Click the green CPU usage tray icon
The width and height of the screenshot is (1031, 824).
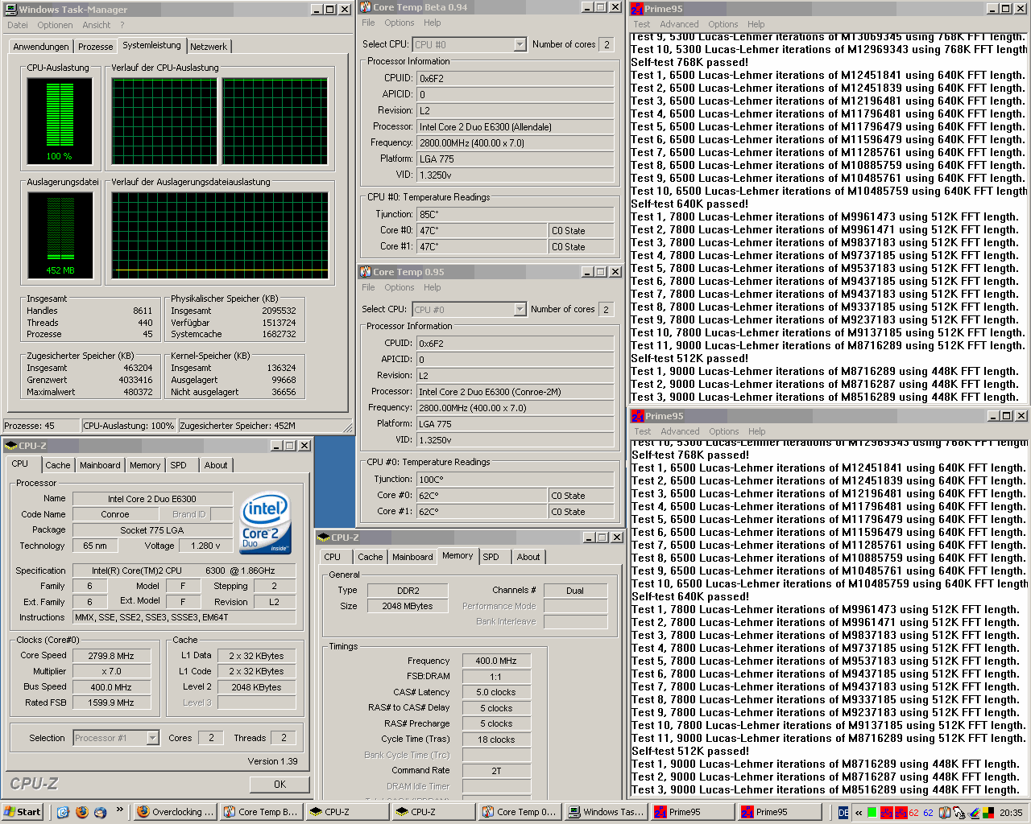point(872,813)
